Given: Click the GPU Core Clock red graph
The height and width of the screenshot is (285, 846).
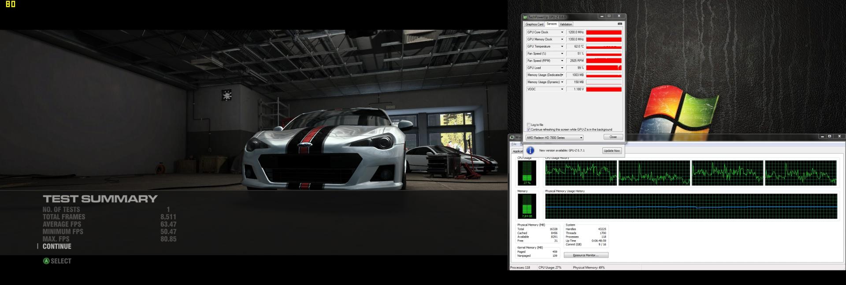Looking at the screenshot, I should pyautogui.click(x=604, y=32).
